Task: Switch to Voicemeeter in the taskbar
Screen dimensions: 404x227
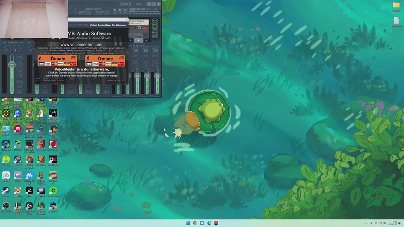Action: pyautogui.click(x=216, y=223)
